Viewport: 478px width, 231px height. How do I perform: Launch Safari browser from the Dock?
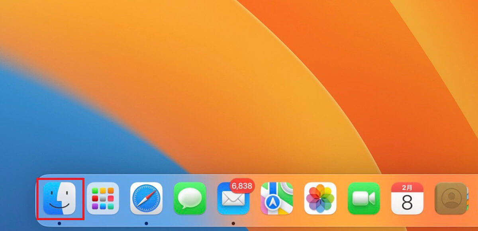[146, 199]
